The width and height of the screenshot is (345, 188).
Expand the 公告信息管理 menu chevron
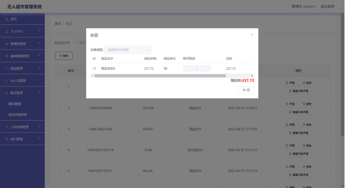[39, 126]
